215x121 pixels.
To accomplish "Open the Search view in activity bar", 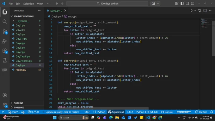I will point(5,22).
